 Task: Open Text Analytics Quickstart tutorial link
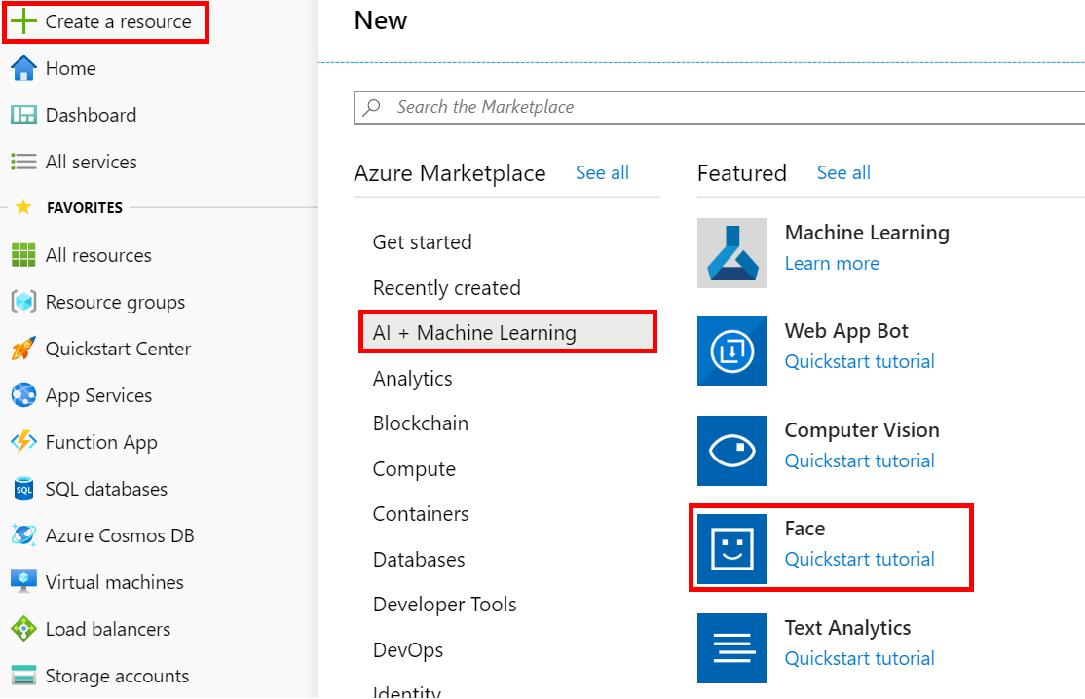pyautogui.click(x=859, y=658)
